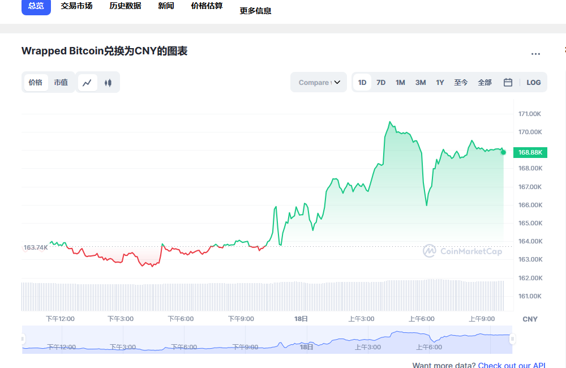Click the volume bars area under chart

263,296
